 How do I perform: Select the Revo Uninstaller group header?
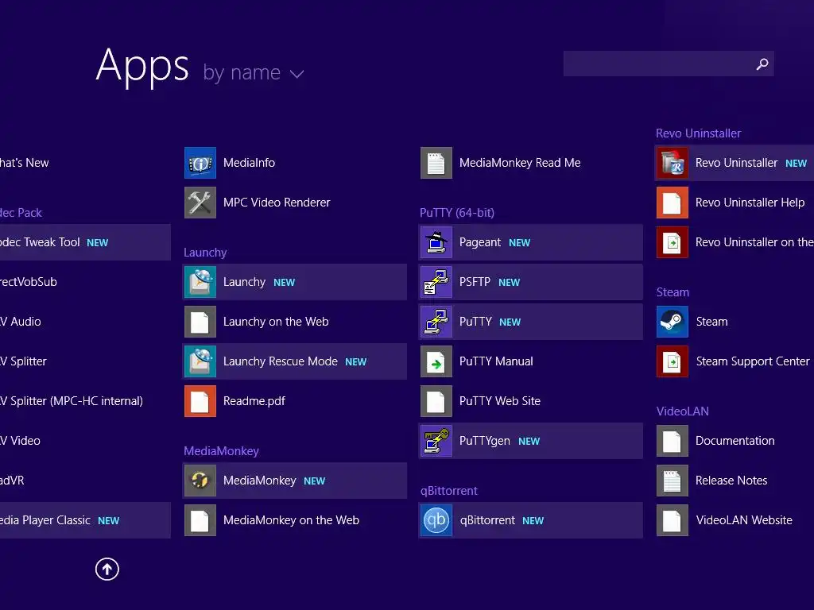(x=698, y=133)
